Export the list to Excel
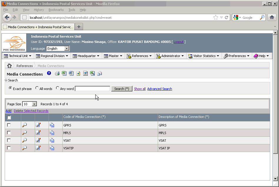Viewport: 279px width, 187px height. point(64,73)
